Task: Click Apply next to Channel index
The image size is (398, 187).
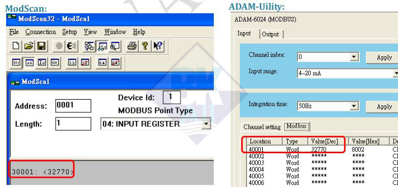Action: click(x=383, y=57)
